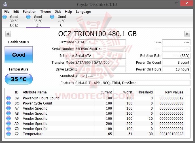Screen dimensions: 195x143
Task: Click the blue status orb for Z:
Action: (28, 17)
